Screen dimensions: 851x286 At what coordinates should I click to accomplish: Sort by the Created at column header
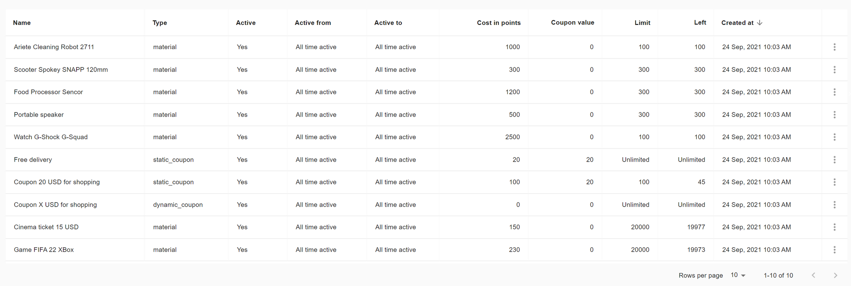(737, 23)
